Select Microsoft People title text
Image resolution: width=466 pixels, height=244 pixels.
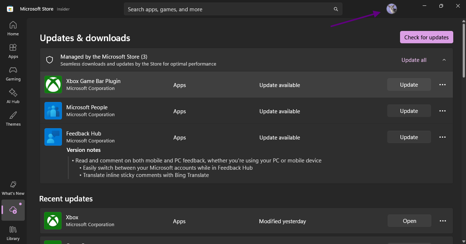[87, 107]
